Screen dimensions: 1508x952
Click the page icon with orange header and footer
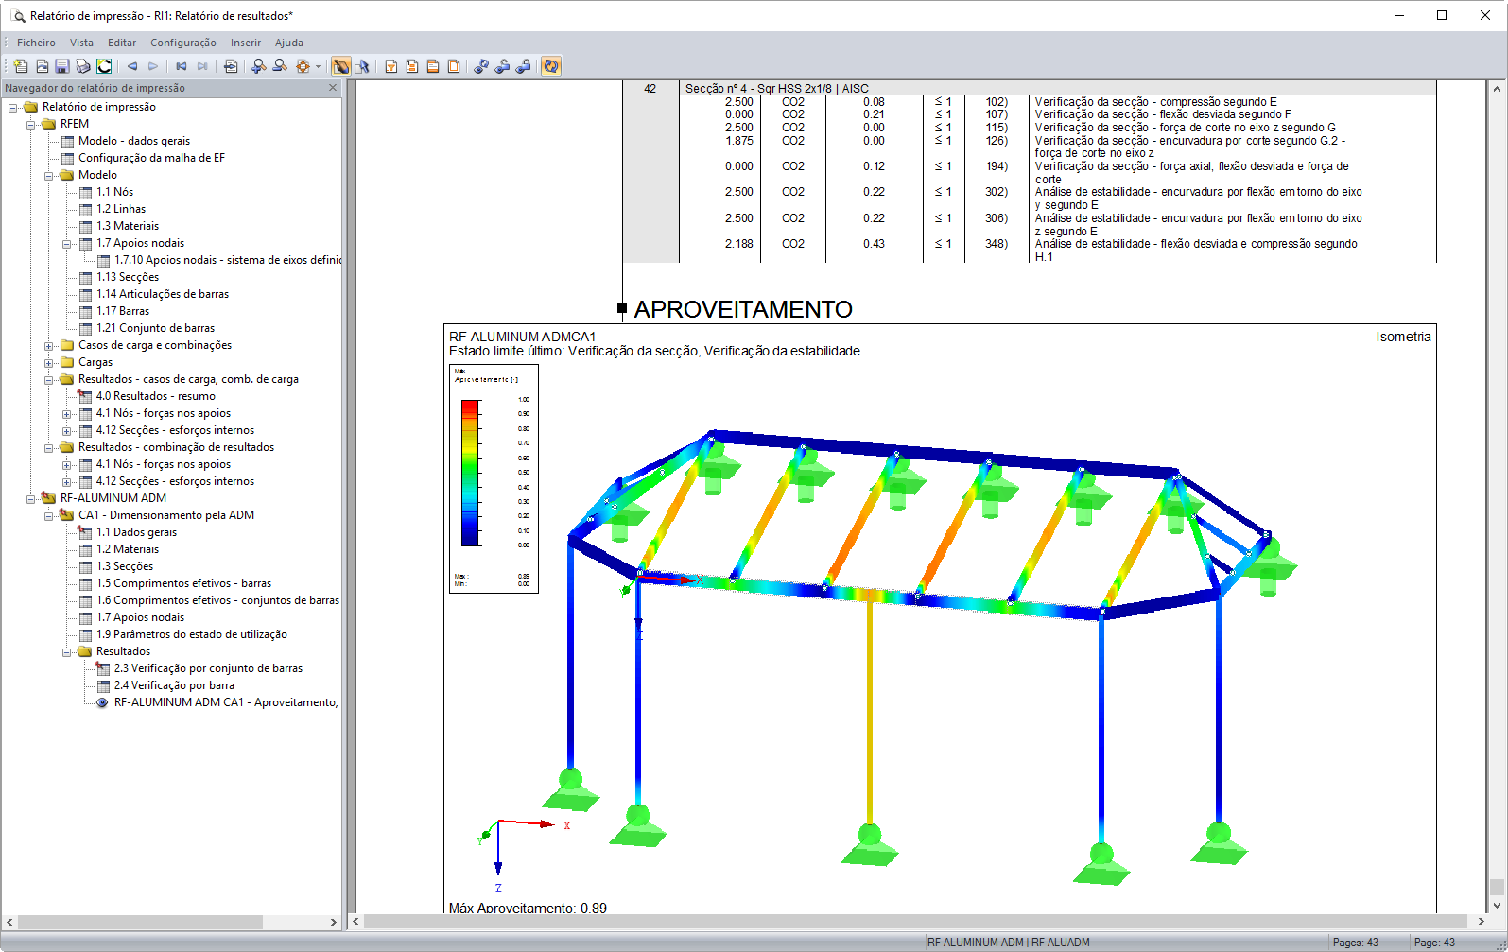(433, 66)
